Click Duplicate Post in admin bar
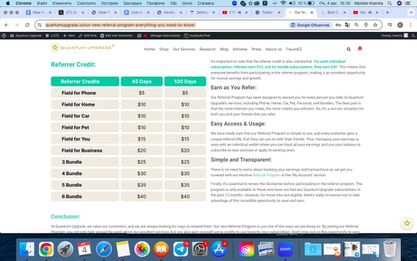Image resolution: width=417 pixels, height=261 pixels. pos(197,36)
